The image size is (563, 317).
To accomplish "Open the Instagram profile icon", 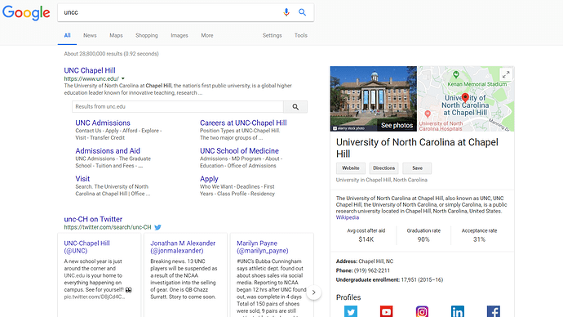I will (422, 311).
